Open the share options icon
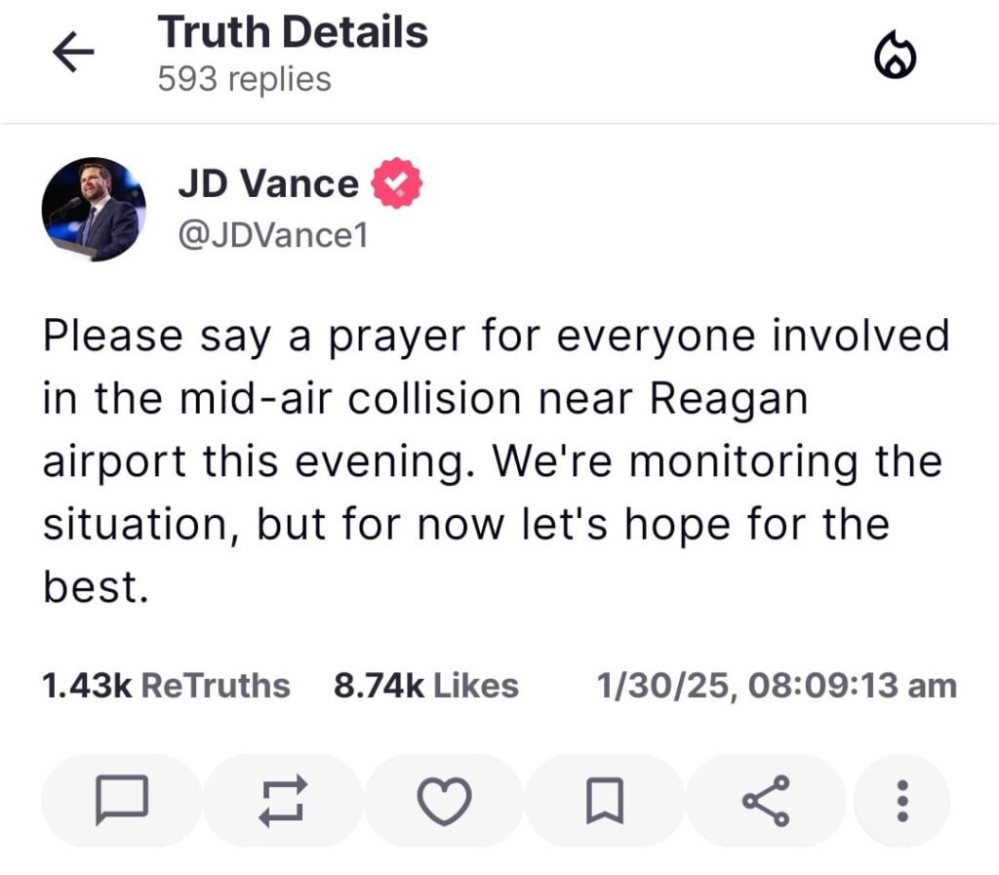 (766, 801)
